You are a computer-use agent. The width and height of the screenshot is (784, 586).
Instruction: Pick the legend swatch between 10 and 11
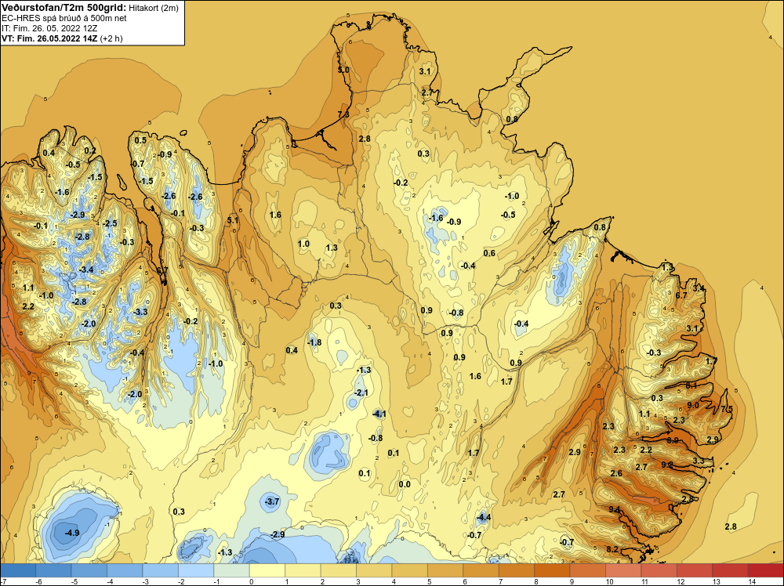[623, 570]
